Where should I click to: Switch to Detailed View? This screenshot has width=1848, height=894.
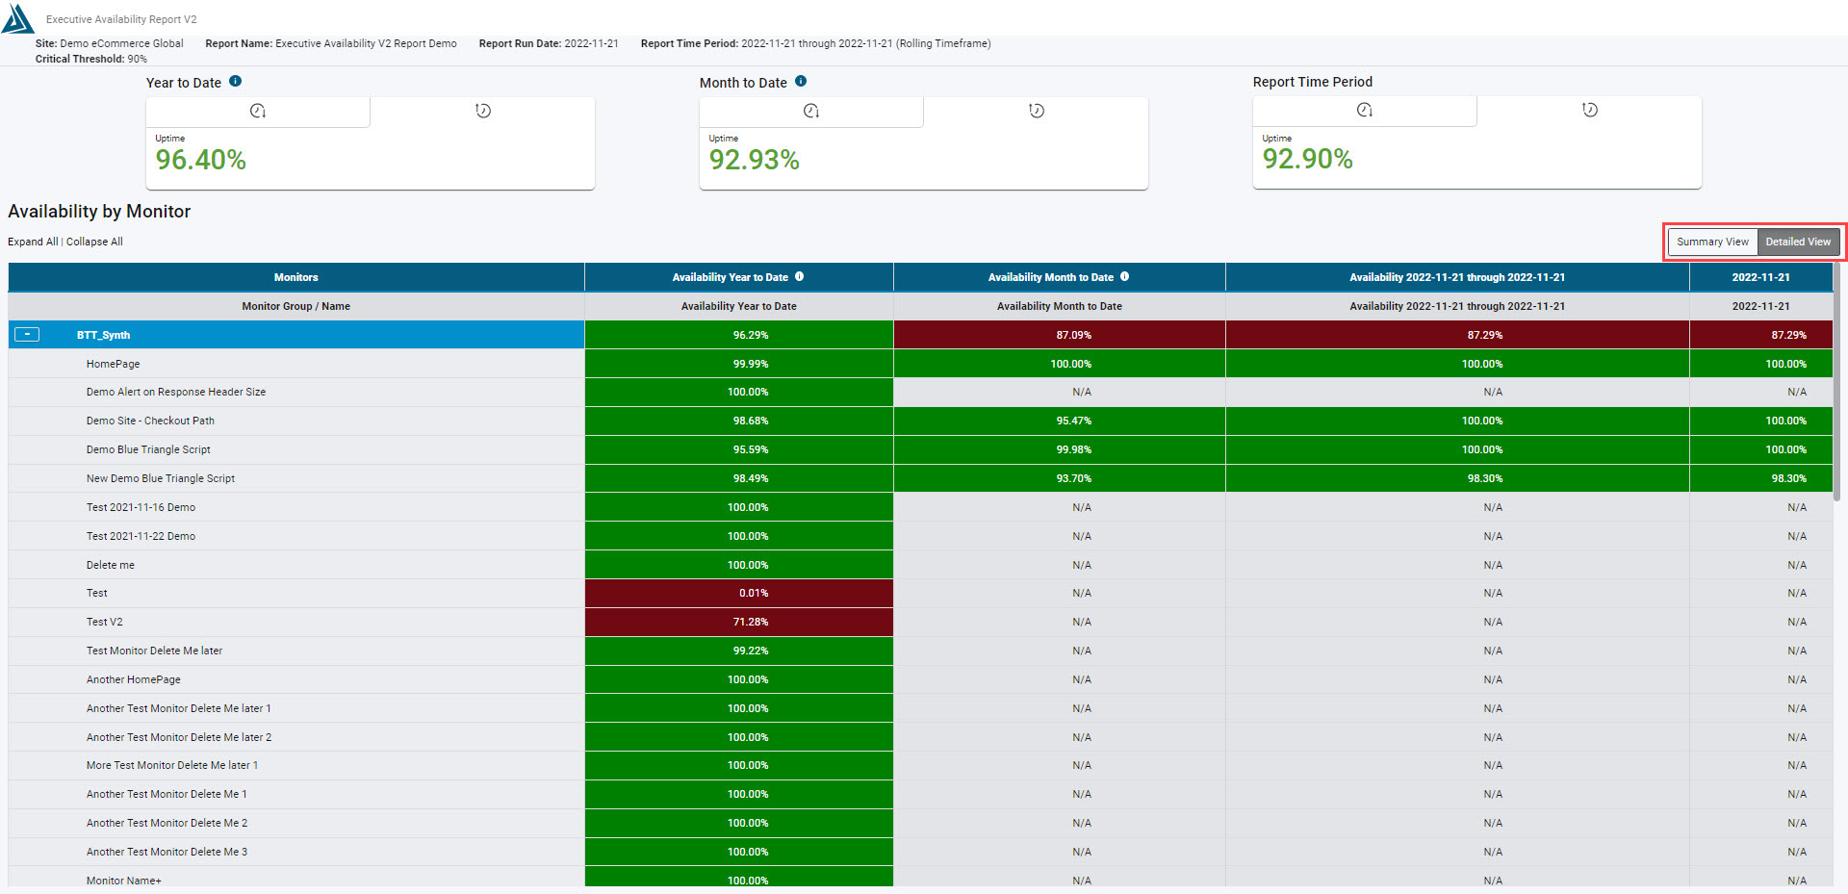click(x=1798, y=243)
